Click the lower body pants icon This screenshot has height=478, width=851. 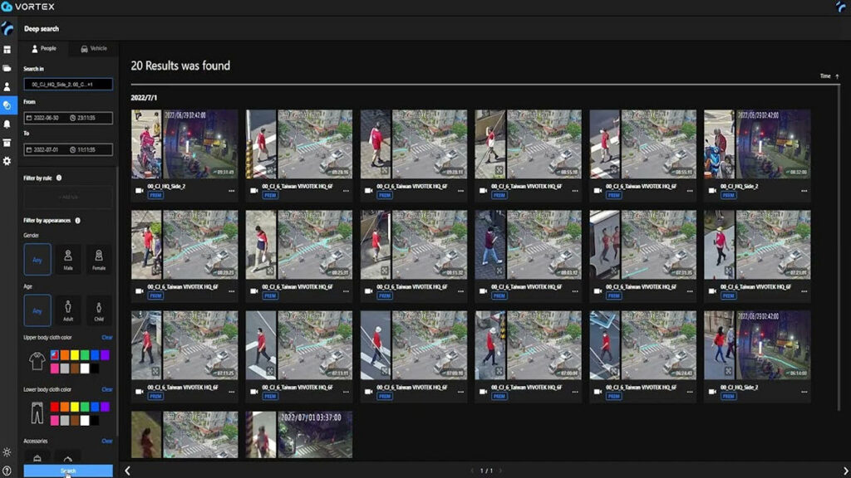[37, 412]
